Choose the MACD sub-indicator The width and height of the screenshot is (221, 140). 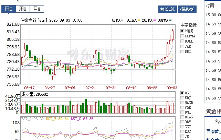click(182, 103)
